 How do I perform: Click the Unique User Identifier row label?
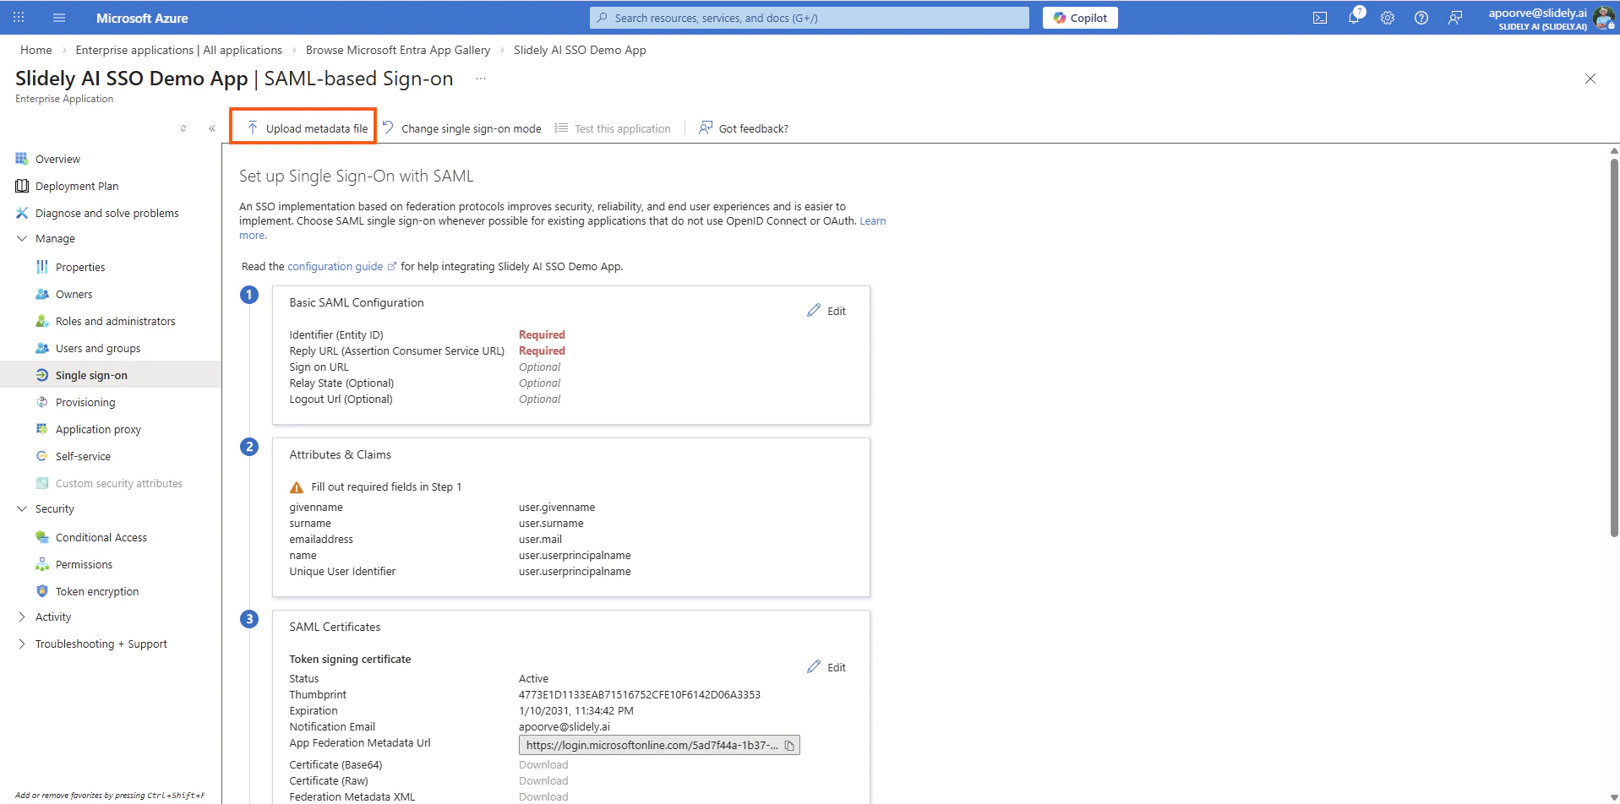[342, 572]
